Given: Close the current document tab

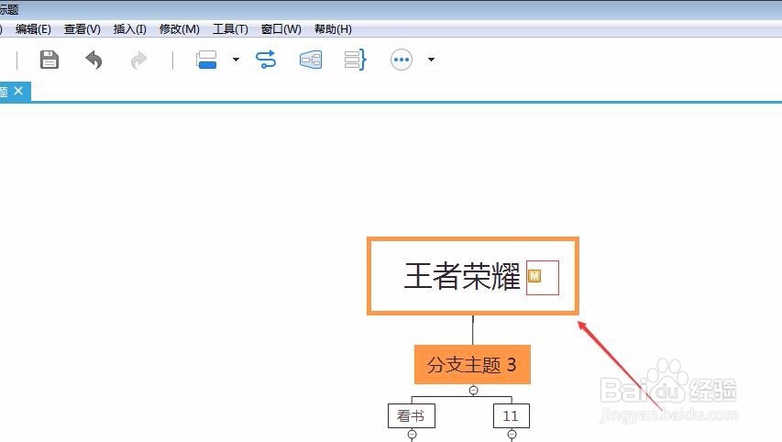Looking at the screenshot, I should point(18,91).
